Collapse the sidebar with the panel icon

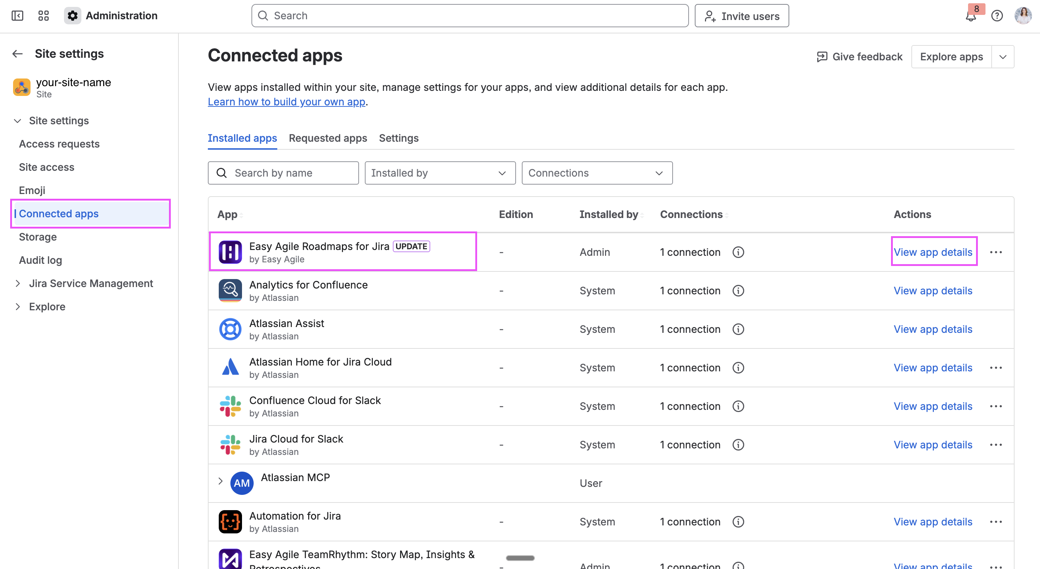[17, 16]
